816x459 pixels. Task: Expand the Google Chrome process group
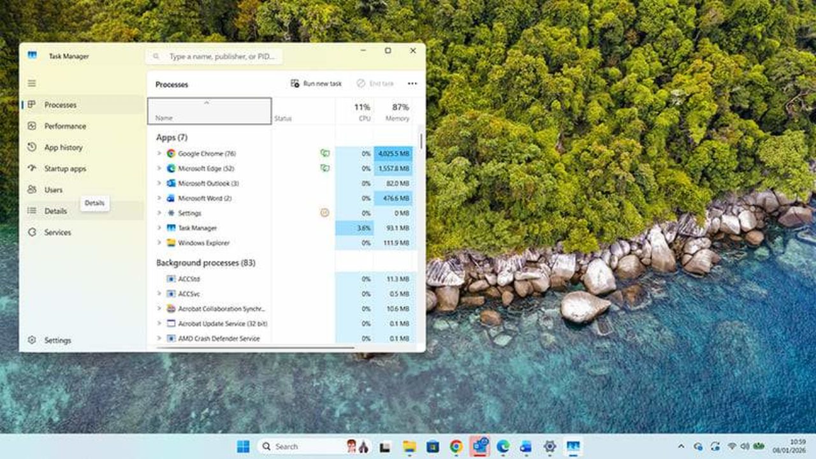point(159,153)
